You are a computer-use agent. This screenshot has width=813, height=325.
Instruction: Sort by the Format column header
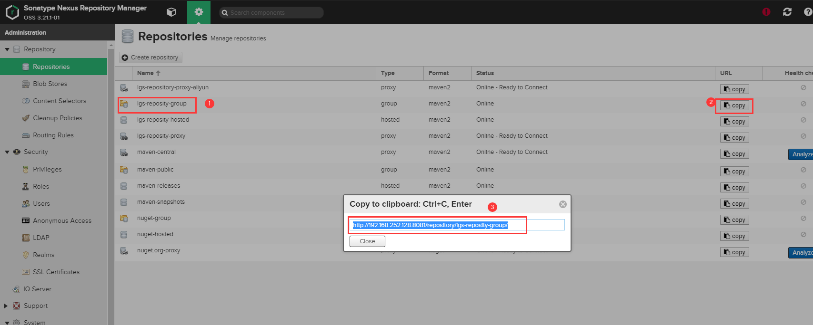[447, 73]
